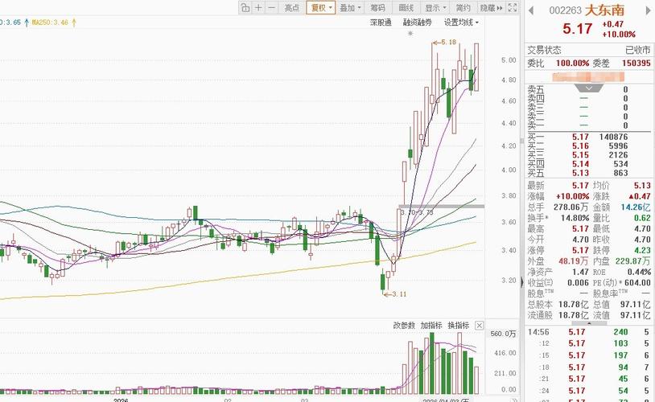Click 买二 bid price 5.16
Image resolution: width=655 pixels, height=402 pixels.
[580, 146]
